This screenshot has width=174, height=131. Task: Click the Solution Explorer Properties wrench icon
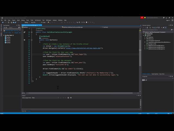[x=163, y=28]
